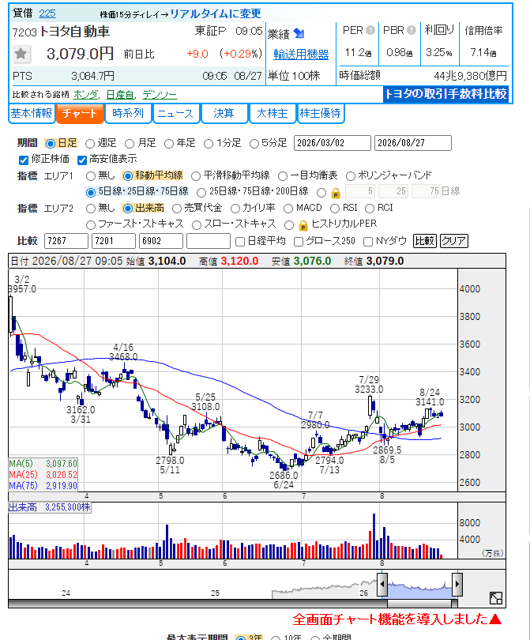This screenshot has height=640, width=530.
Task: Open チャート tab
Action: click(x=80, y=114)
